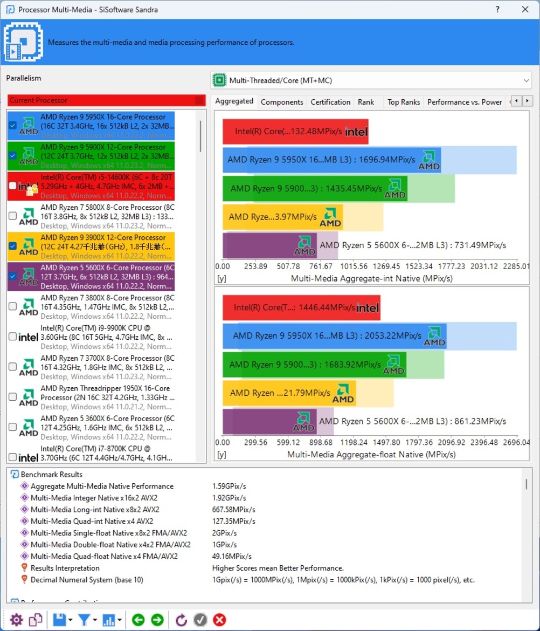The height and width of the screenshot is (631, 540).
Task: Click the chart type icon
Action: click(108, 620)
